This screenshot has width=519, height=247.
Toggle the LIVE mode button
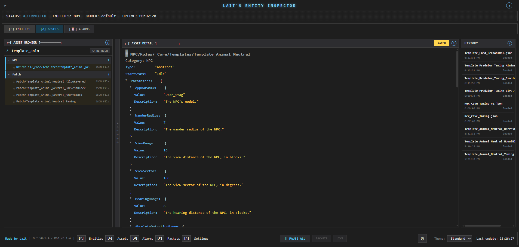tap(340, 239)
